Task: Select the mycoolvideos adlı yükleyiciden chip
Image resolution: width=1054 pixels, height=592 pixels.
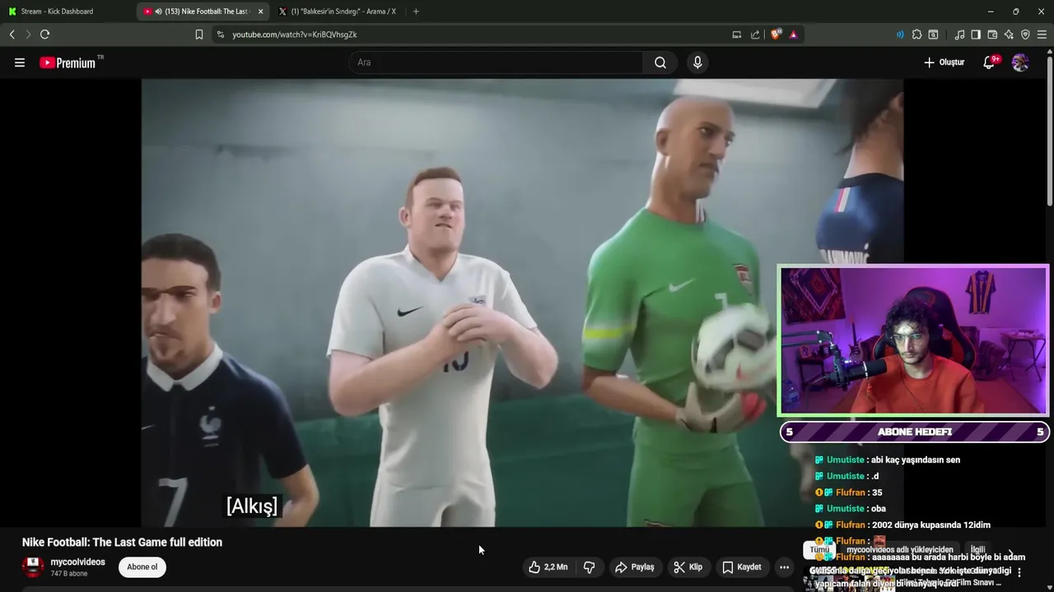Action: pyautogui.click(x=899, y=550)
